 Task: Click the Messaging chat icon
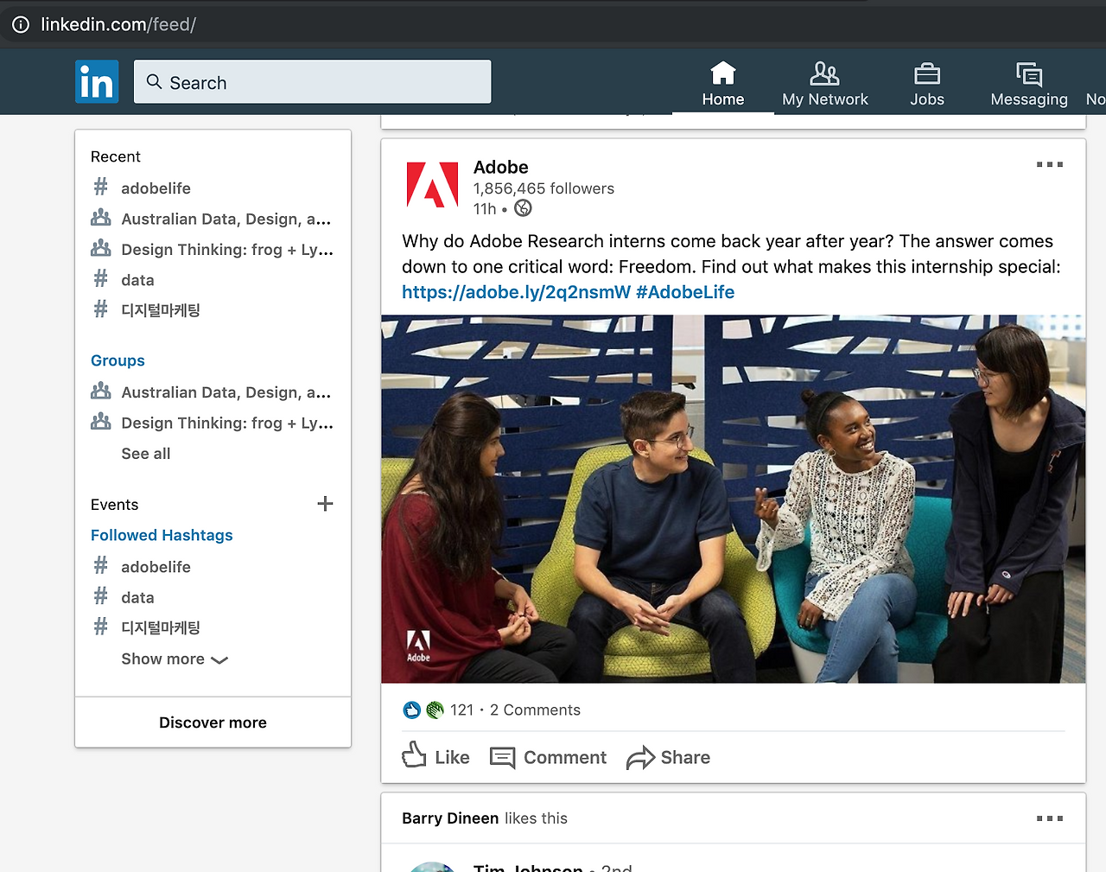(x=1029, y=73)
